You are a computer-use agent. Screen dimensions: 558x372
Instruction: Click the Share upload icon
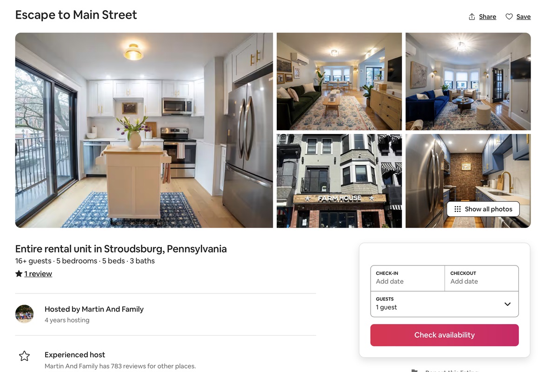(x=472, y=17)
